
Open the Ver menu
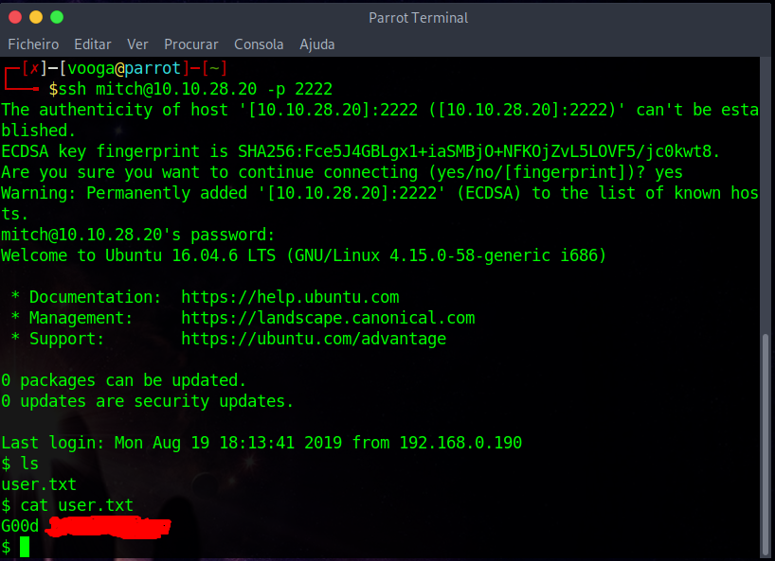pyautogui.click(x=137, y=44)
